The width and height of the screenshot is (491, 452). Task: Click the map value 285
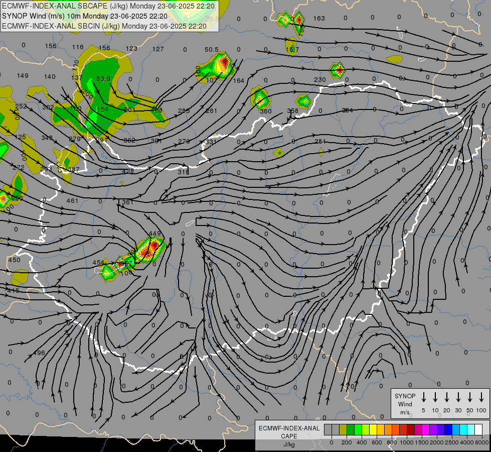click(184, 110)
